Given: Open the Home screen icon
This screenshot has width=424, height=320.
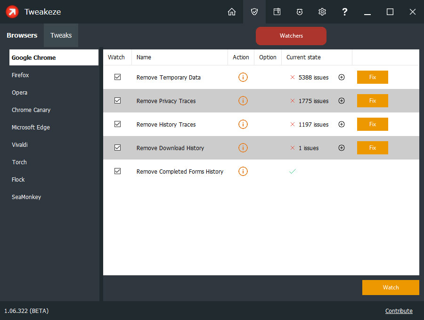Looking at the screenshot, I should (232, 12).
